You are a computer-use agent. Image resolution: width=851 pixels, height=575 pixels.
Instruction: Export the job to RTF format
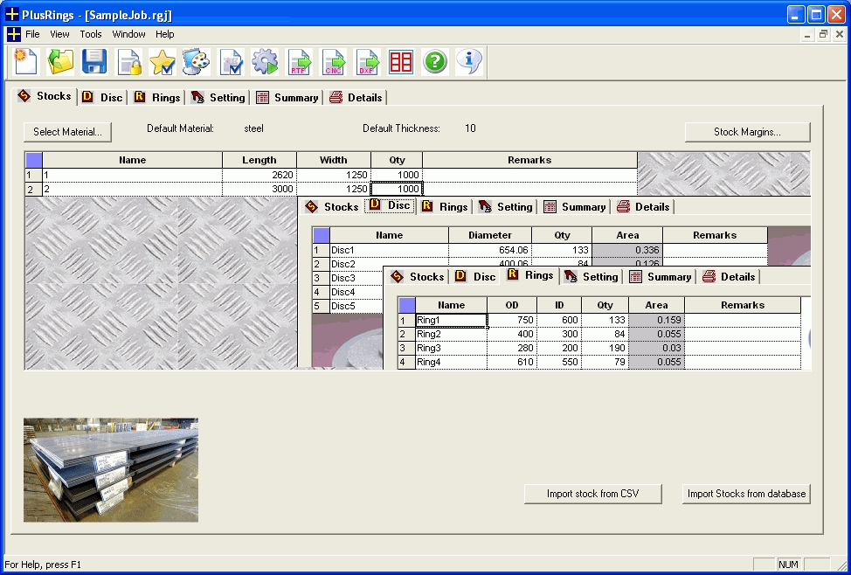(x=299, y=62)
